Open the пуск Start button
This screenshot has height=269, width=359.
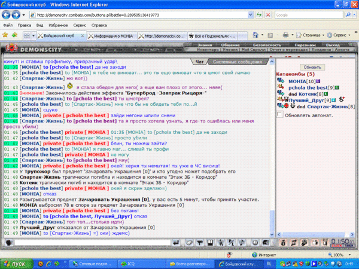(x=16, y=264)
